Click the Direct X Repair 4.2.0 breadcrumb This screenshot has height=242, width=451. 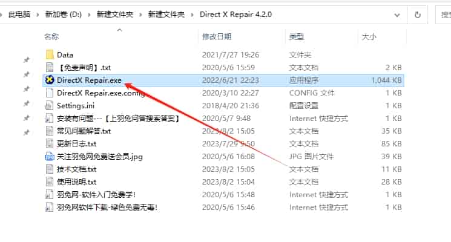[235, 15]
